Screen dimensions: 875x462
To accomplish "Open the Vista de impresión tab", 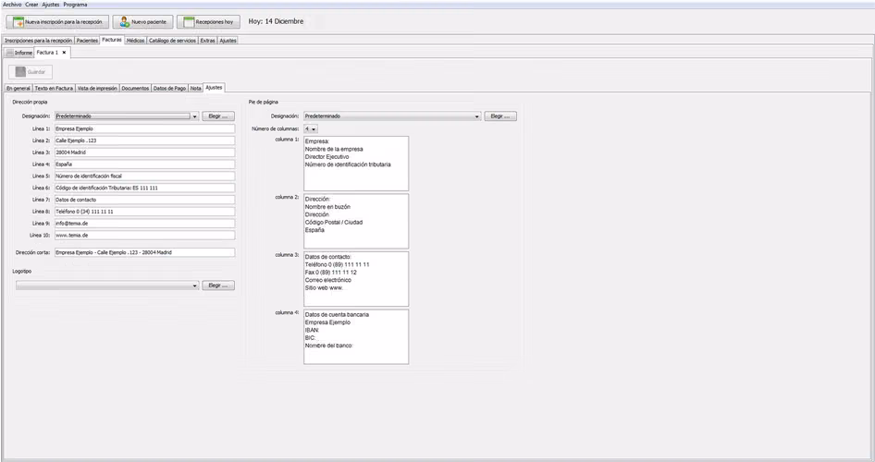I will point(97,88).
